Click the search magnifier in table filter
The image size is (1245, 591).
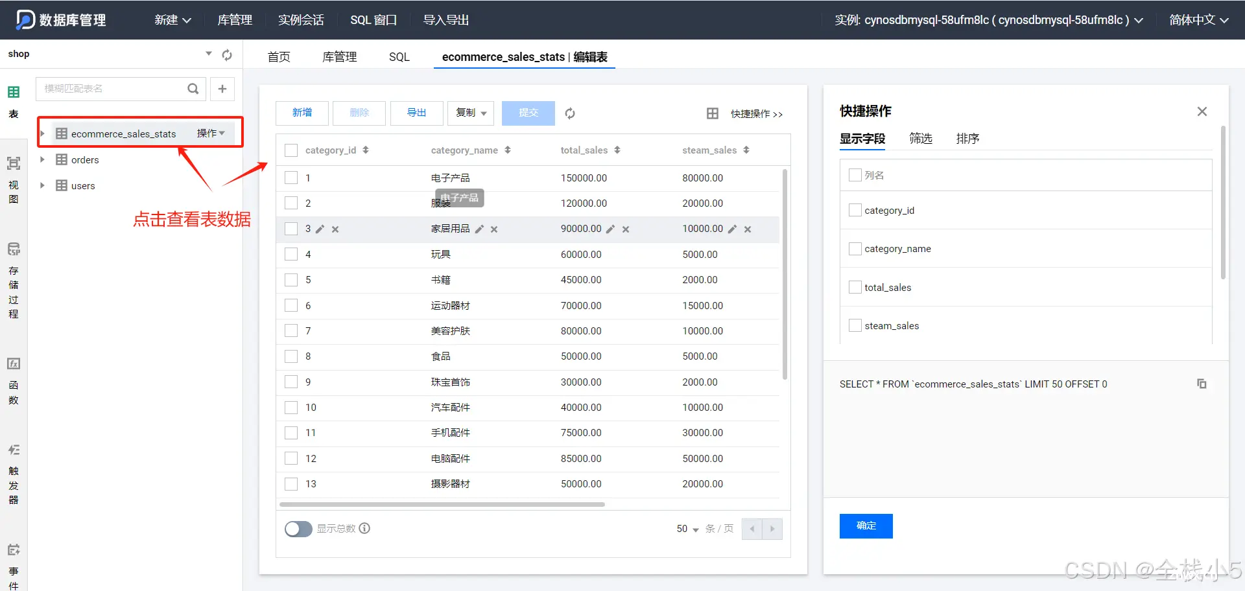(x=193, y=89)
